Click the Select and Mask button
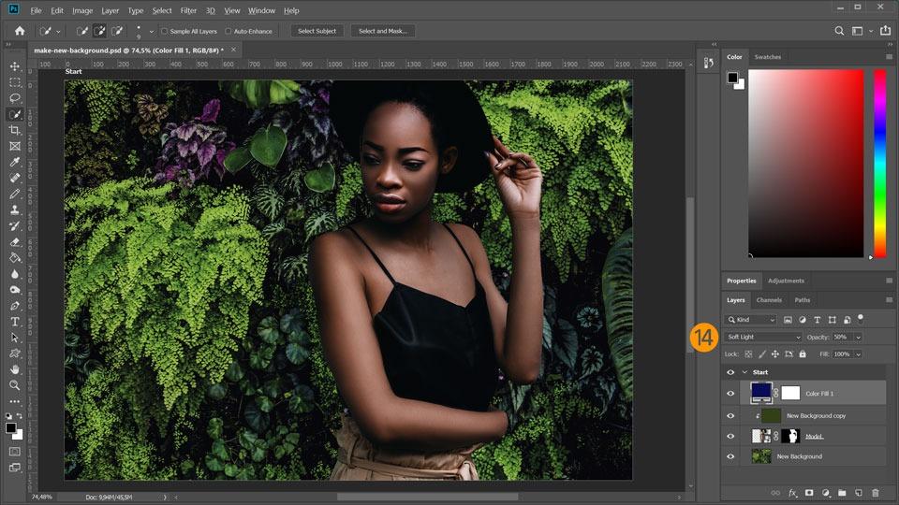Screen dimensions: 899x505 383,31
